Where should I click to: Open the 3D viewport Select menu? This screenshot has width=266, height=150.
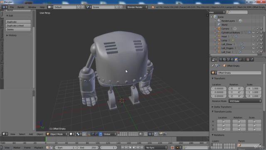tap(22, 134)
